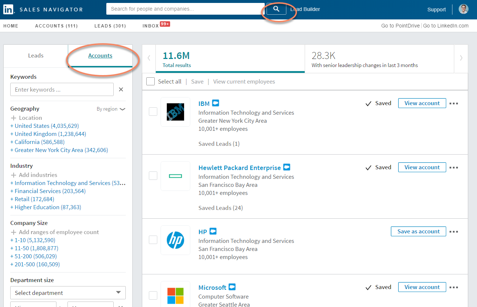Select the HP result checkbox
477x307 pixels.
[153, 240]
